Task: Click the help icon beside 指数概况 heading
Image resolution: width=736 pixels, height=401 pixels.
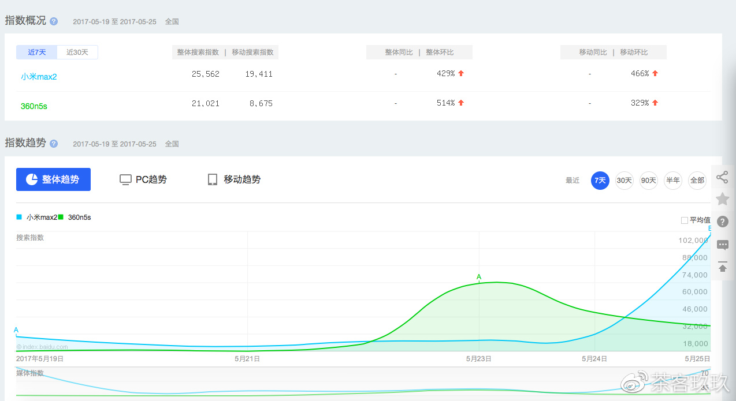Action: click(53, 21)
